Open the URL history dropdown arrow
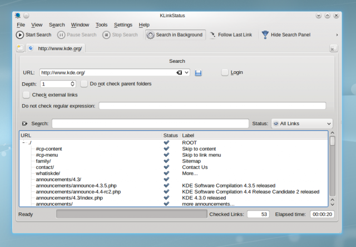356x247 pixels. (x=186, y=72)
